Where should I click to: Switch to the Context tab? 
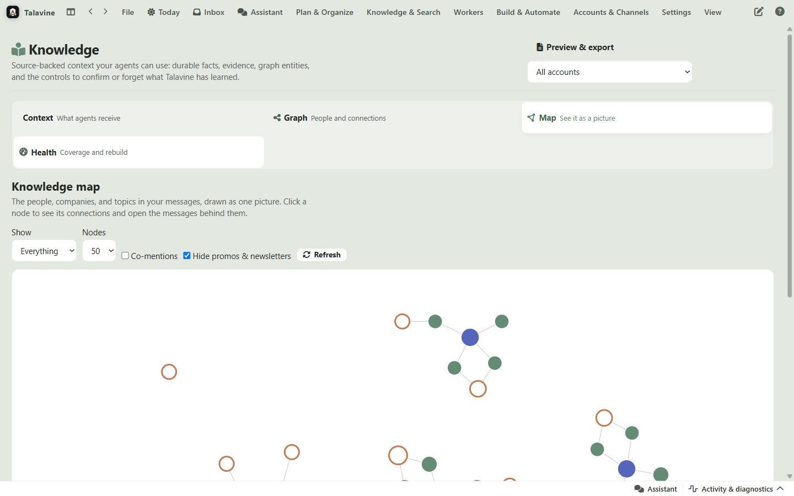[138, 118]
